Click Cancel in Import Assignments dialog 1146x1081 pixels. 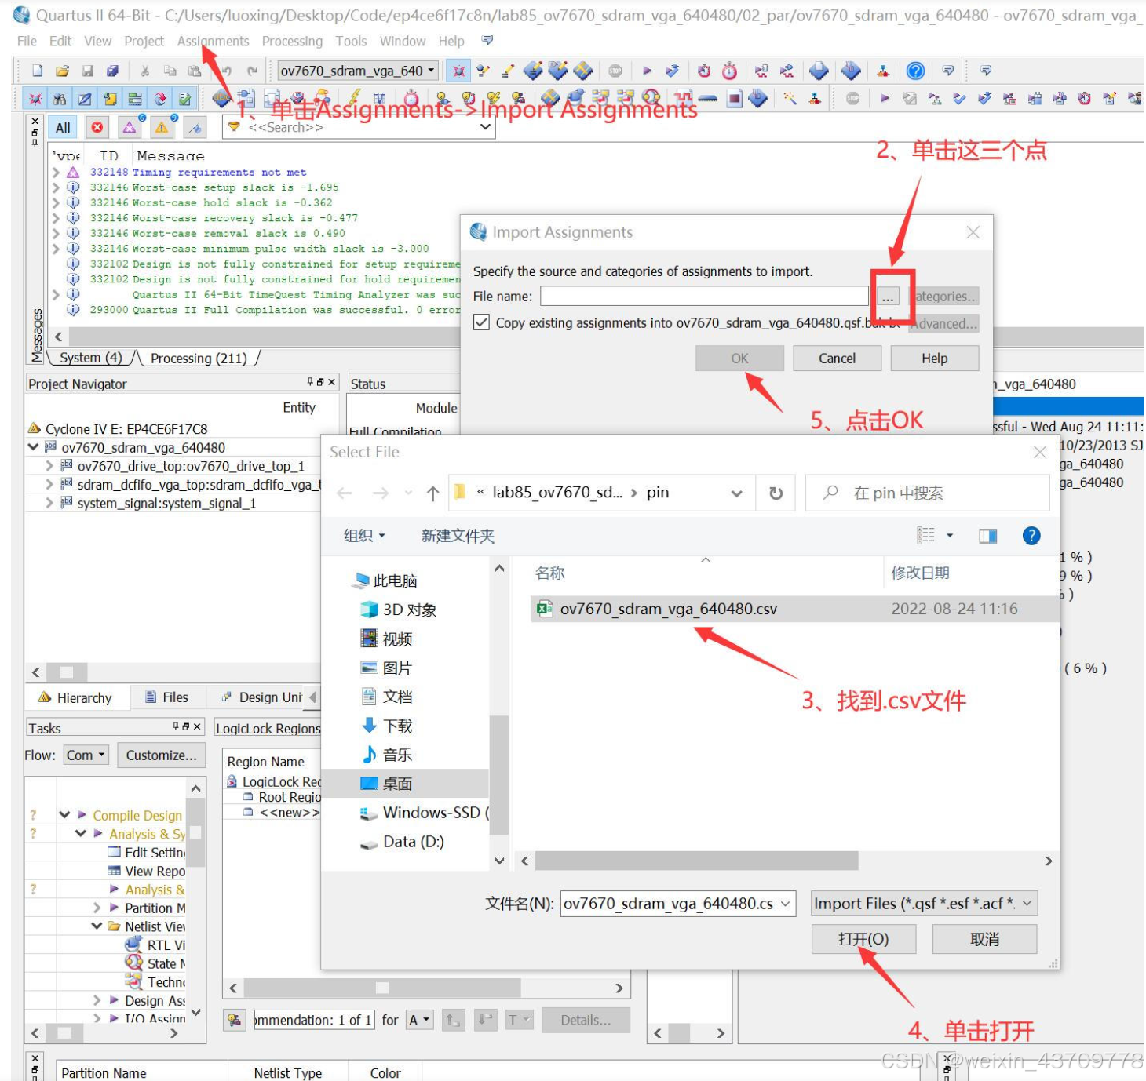tap(837, 359)
